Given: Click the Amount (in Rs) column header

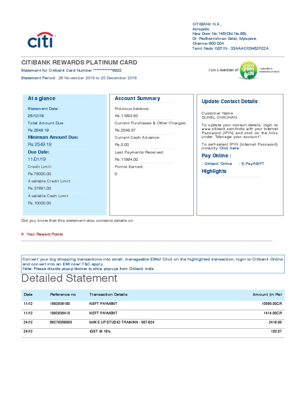Looking at the screenshot, I should [267, 294].
